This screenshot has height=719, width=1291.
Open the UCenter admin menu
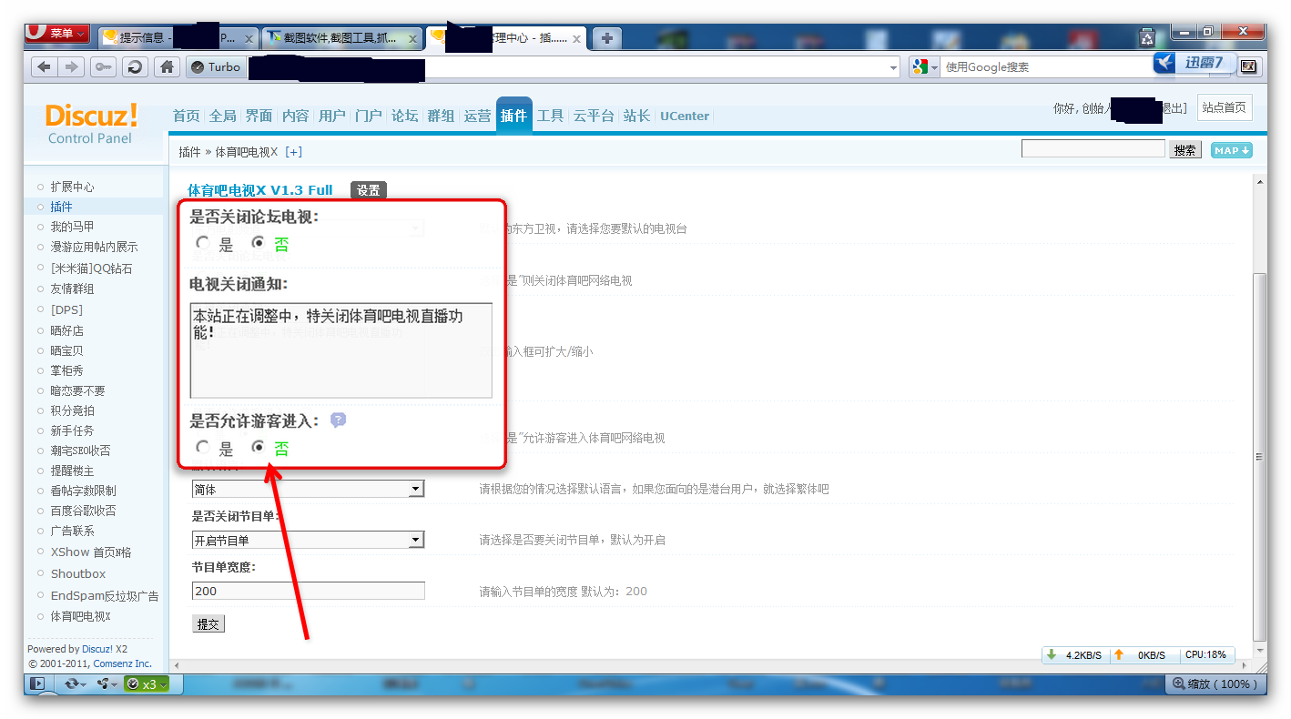pyautogui.click(x=685, y=116)
